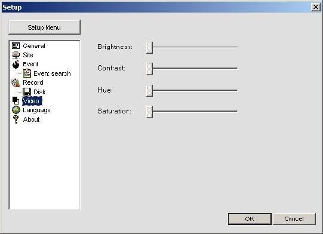
Task: Click the Video overlapping squares icon
Action: [x=16, y=101]
